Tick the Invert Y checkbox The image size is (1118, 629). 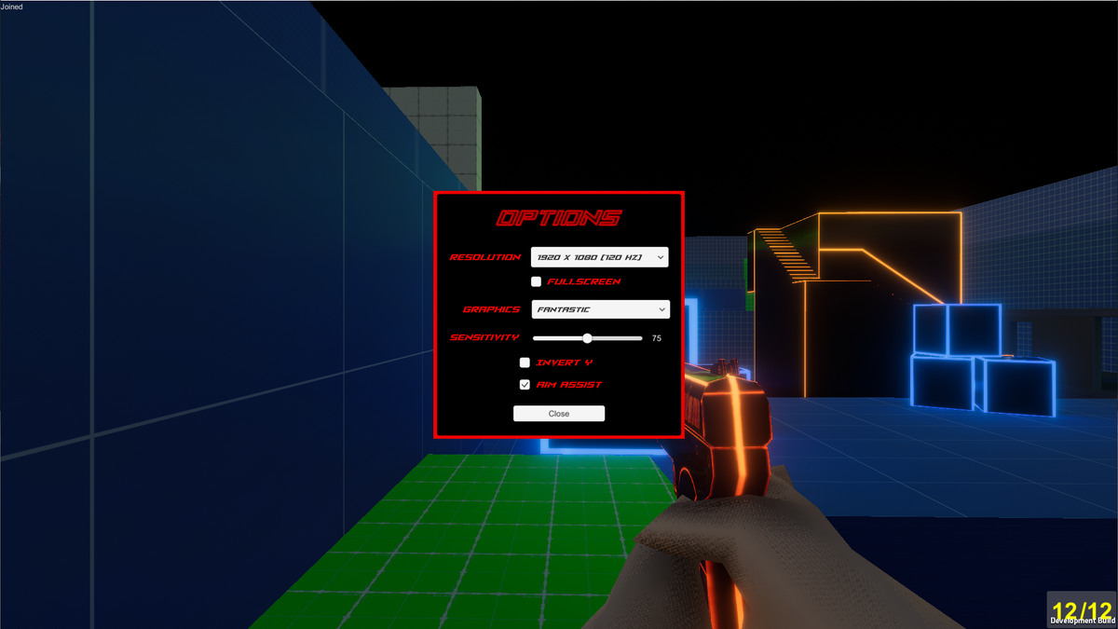pyautogui.click(x=525, y=362)
